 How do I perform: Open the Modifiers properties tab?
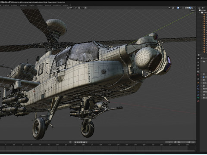pos(198,86)
